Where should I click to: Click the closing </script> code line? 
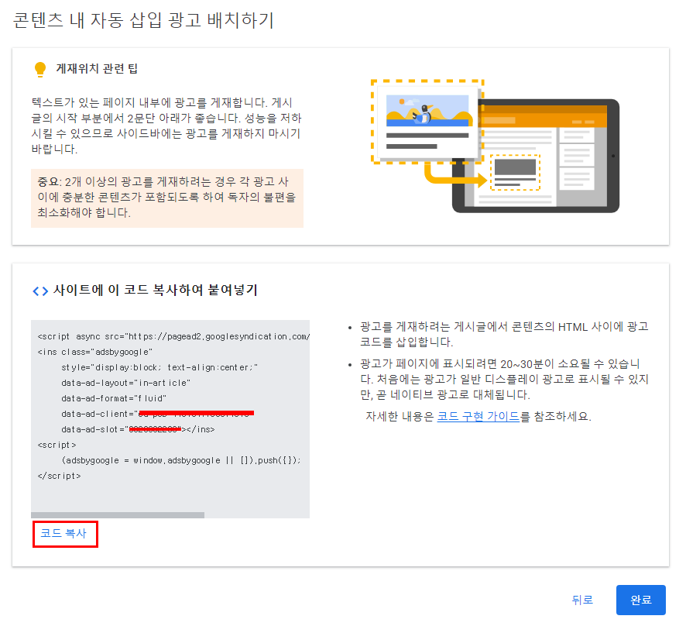pos(60,476)
